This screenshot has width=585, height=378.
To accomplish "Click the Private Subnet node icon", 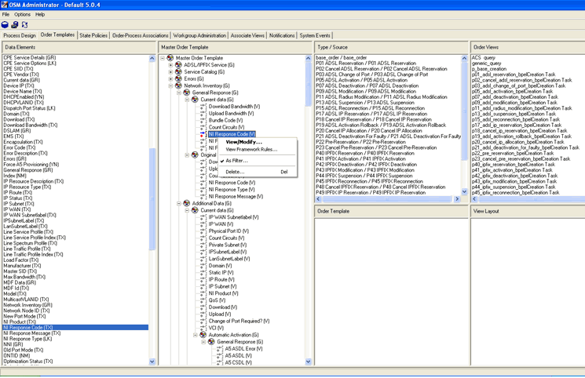I will pos(203,245).
